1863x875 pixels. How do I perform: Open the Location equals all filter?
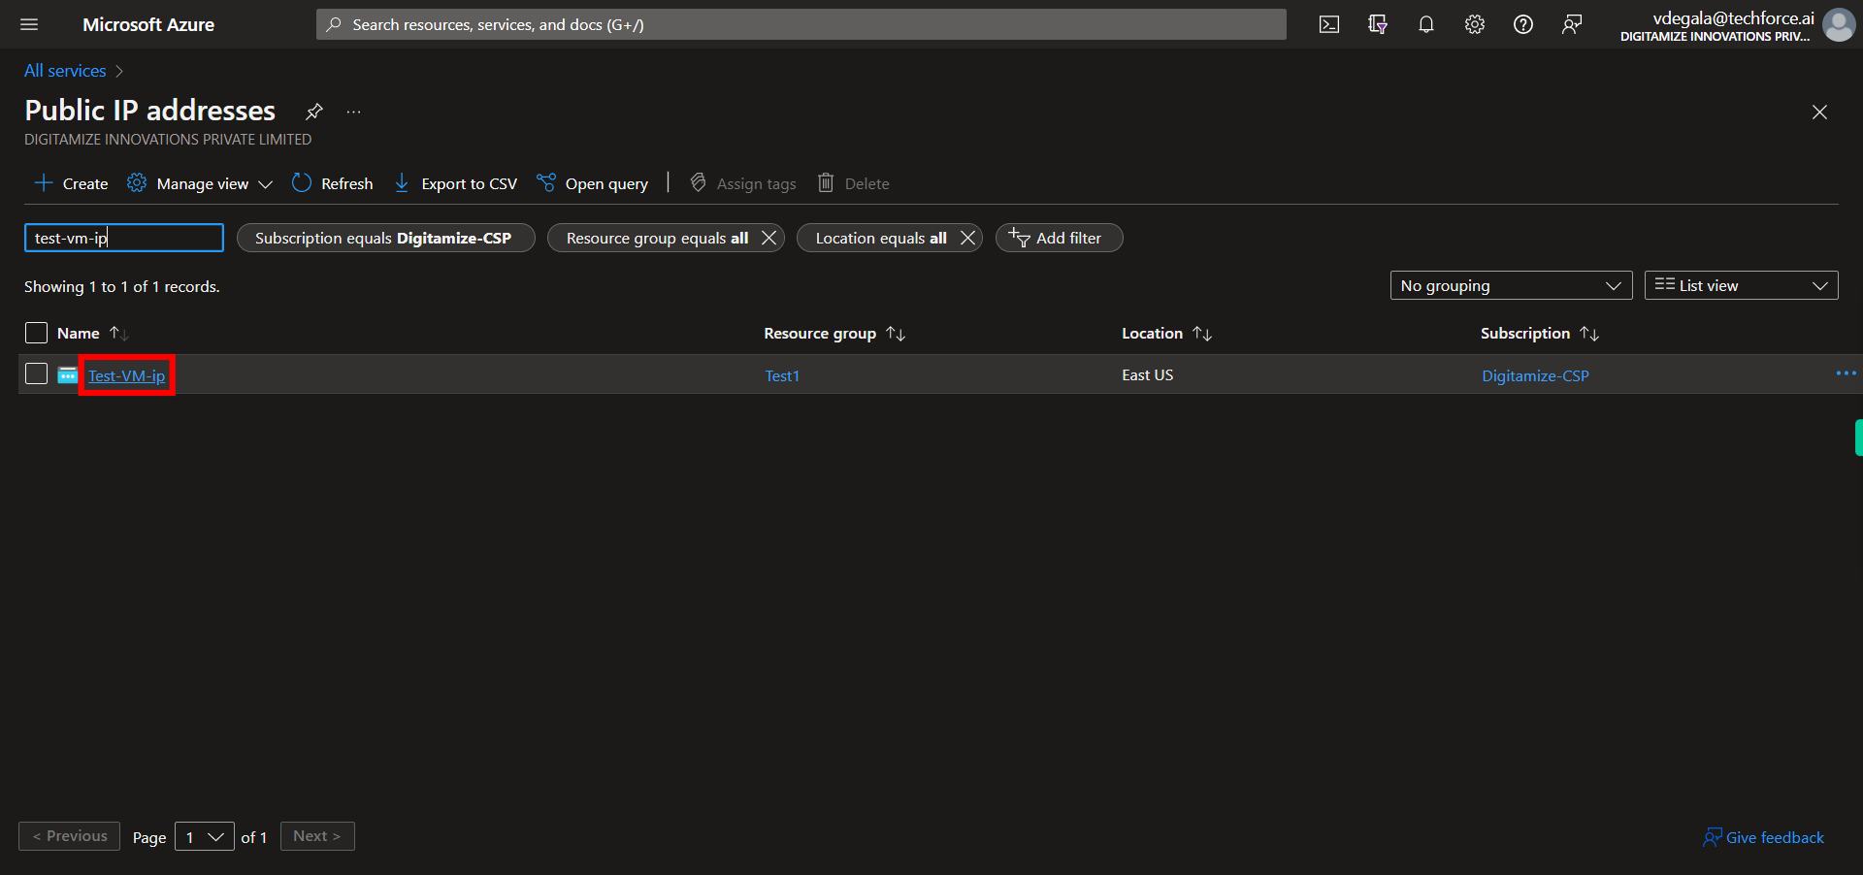pyautogui.click(x=880, y=238)
